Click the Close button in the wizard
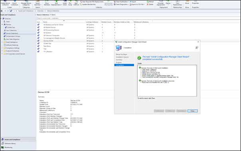Image resolution: width=241 pixels, height=151 pixels. (192, 111)
